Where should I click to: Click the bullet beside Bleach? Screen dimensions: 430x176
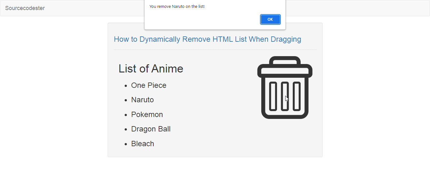pos(126,144)
